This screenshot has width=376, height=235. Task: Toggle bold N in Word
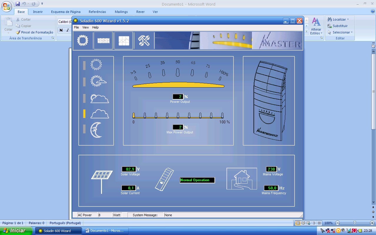[61, 30]
